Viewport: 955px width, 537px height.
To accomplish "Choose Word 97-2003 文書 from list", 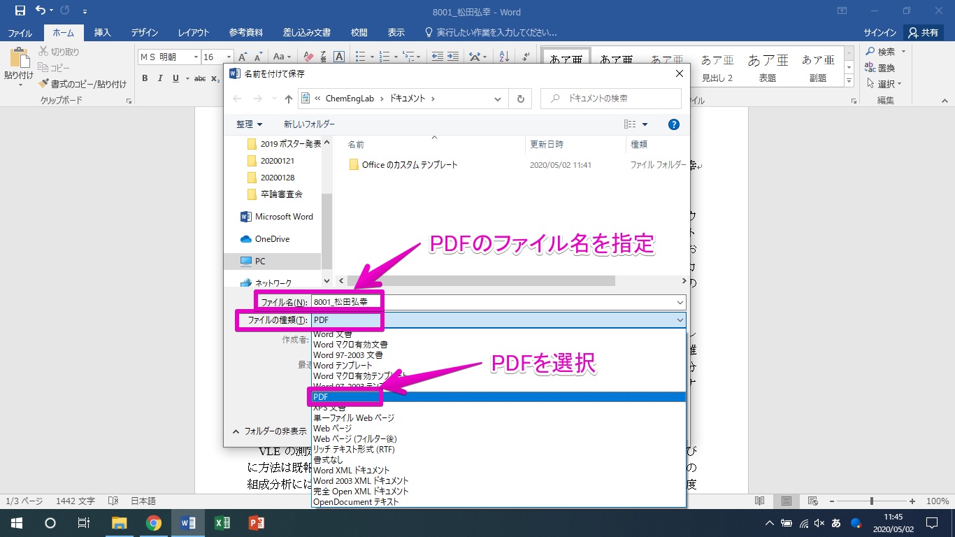I will pyautogui.click(x=348, y=355).
